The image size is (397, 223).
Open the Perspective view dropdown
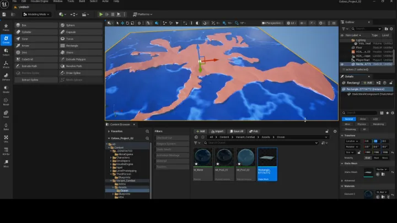point(272,23)
